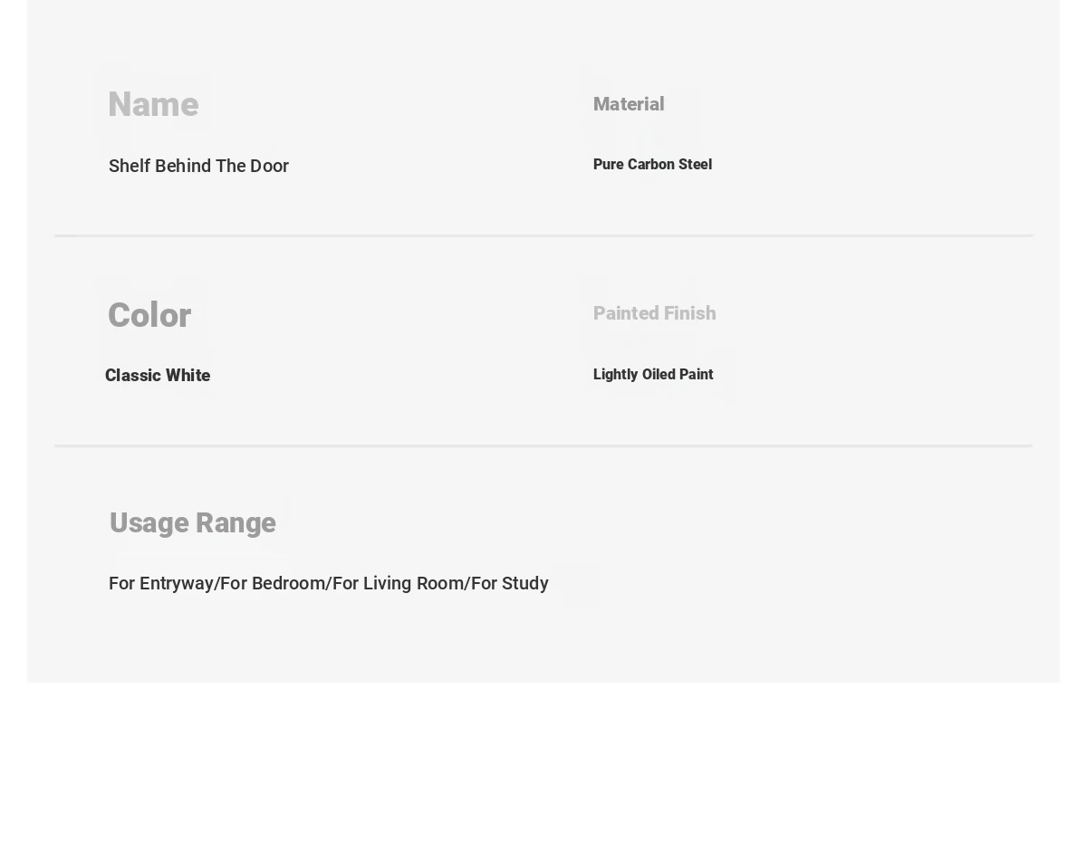Click the divider line below the Color section
Viewport: 1087px width, 842px height.
click(x=543, y=445)
